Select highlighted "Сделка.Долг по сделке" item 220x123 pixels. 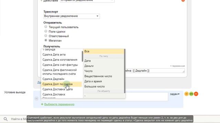pos(61,84)
